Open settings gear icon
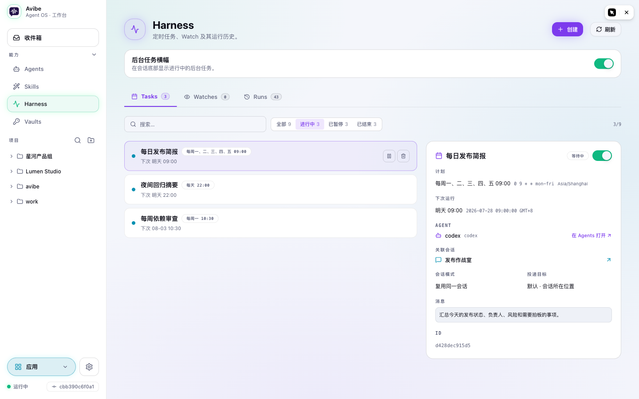The height and width of the screenshot is (399, 639). pyautogui.click(x=89, y=367)
